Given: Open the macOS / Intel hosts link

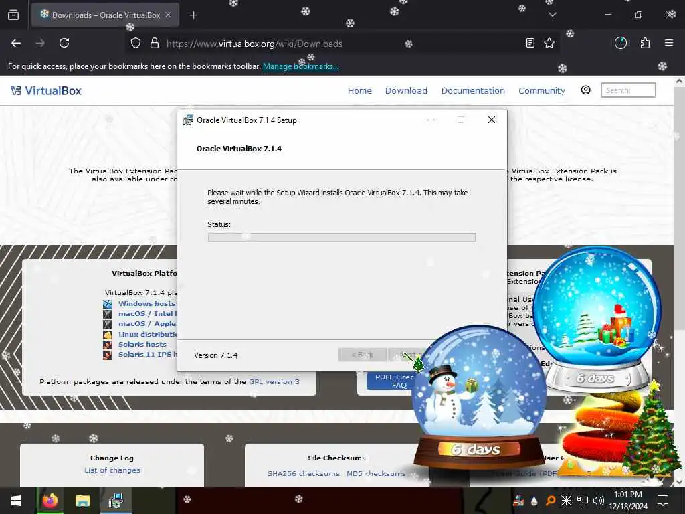Looking at the screenshot, I should click(x=147, y=313).
